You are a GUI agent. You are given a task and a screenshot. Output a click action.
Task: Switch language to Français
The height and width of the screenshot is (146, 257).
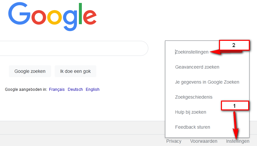[x=57, y=89]
